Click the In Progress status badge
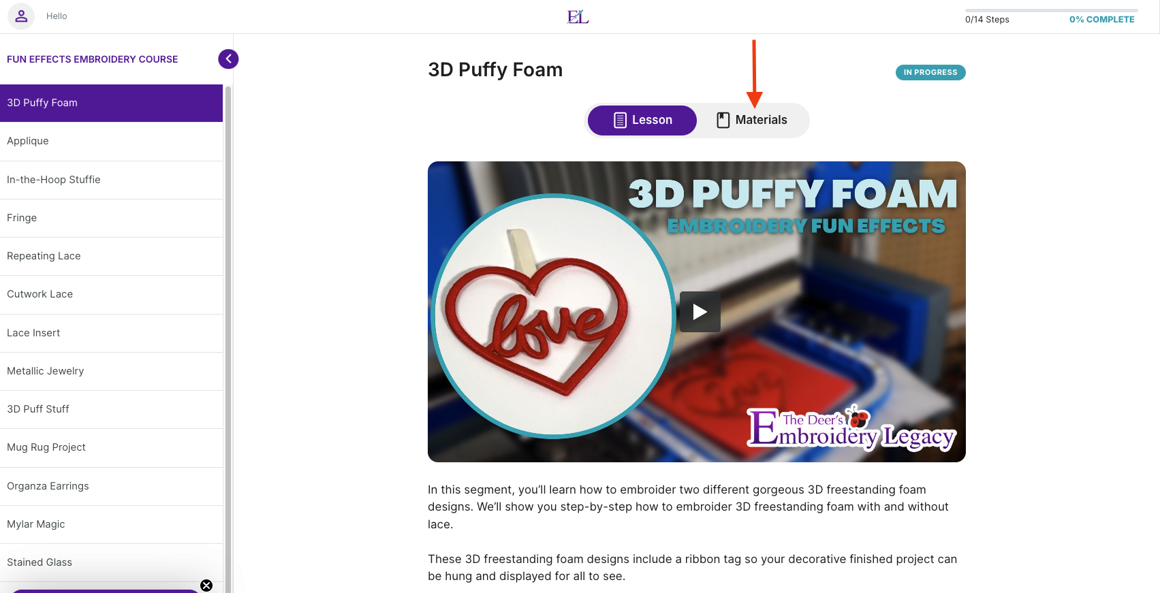The width and height of the screenshot is (1160, 593). click(x=930, y=72)
